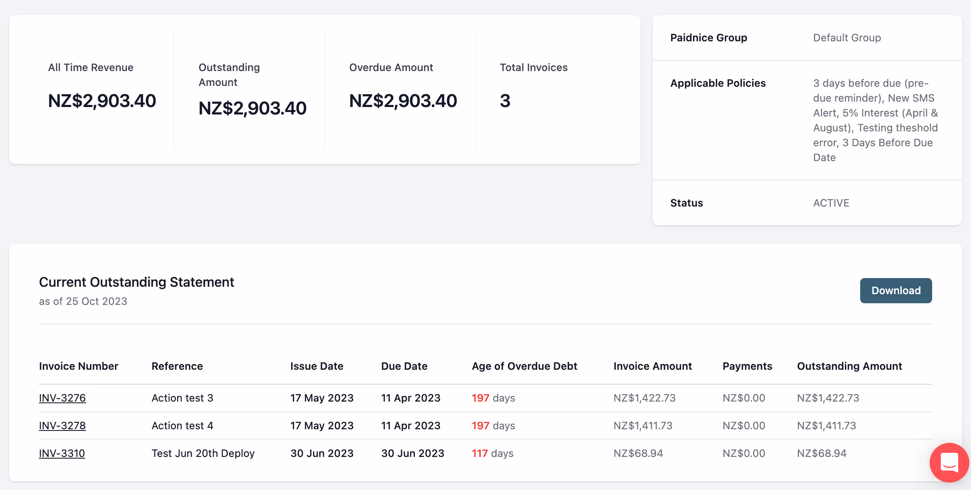This screenshot has height=490, width=971.
Task: Select the payments value for INV-3310
Action: 744,453
